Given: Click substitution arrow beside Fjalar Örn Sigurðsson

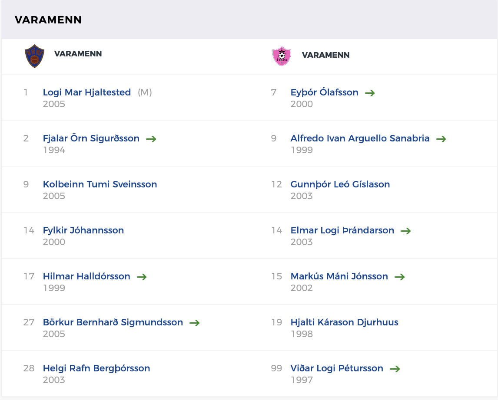Looking at the screenshot, I should coord(151,139).
